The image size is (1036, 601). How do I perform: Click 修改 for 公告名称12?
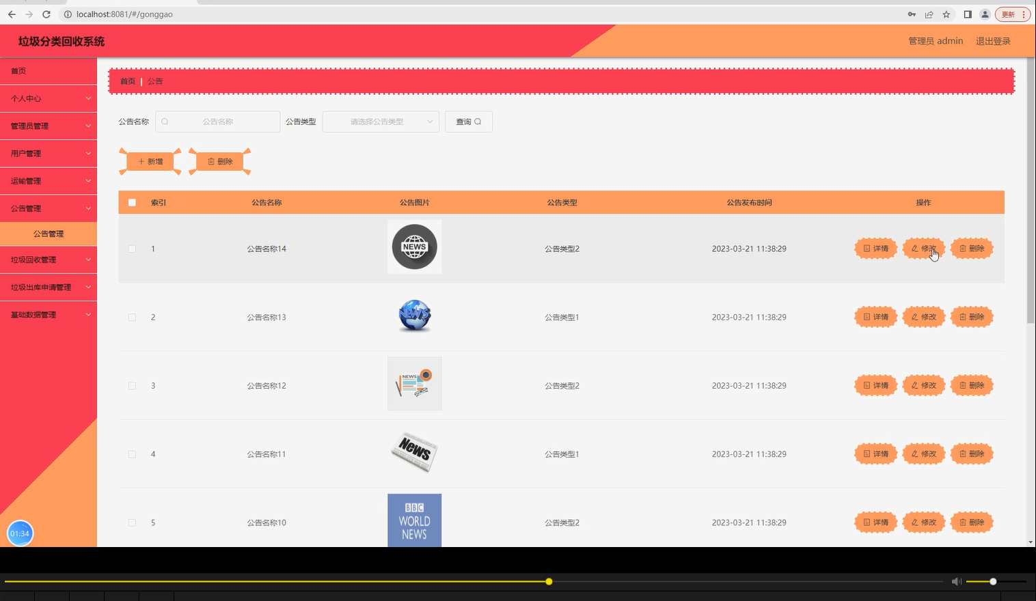923,385
